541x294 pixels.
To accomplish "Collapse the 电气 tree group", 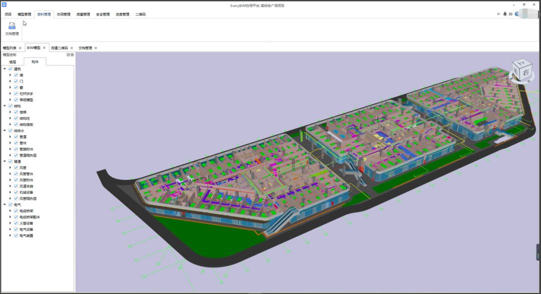I will tap(5, 205).
